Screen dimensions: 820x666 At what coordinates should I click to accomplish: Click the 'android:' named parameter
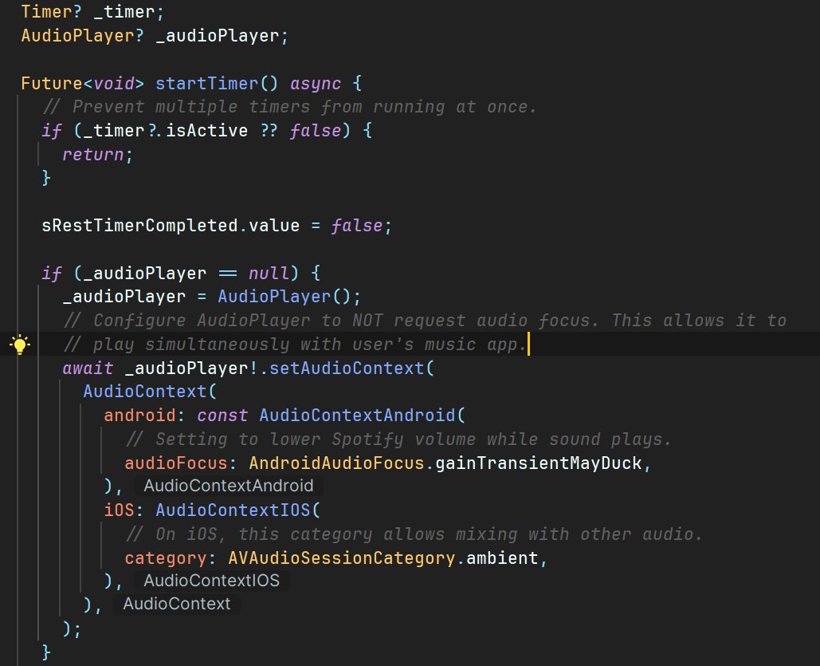pos(144,416)
